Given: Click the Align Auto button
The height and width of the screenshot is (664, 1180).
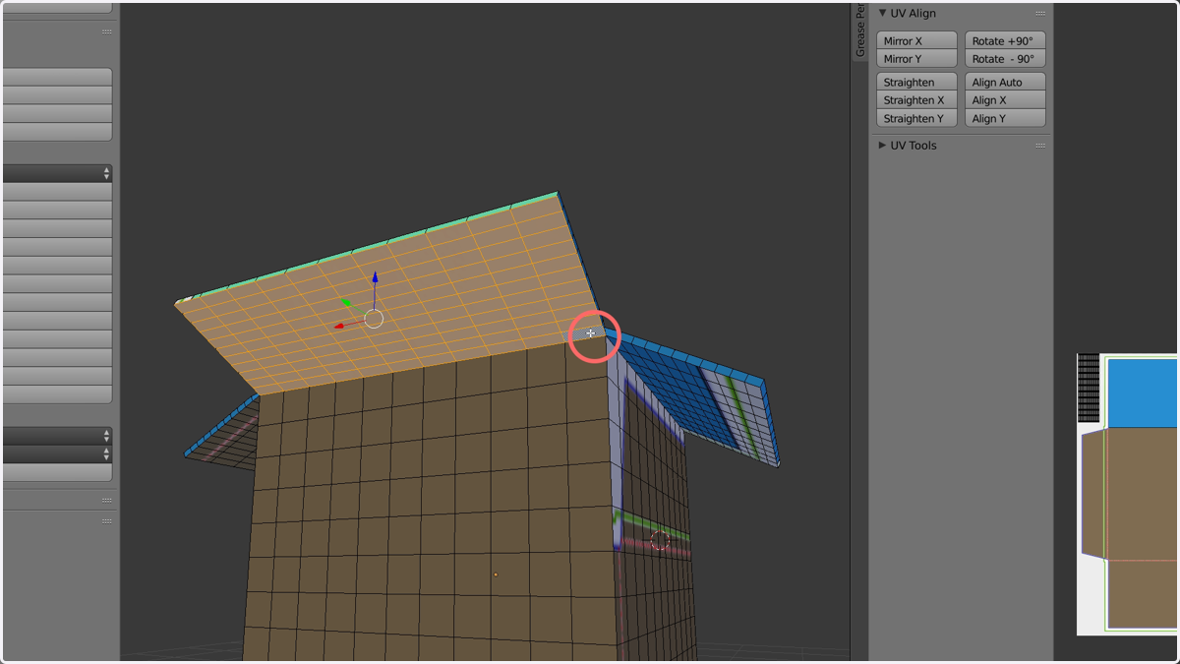Looking at the screenshot, I should click(1005, 82).
